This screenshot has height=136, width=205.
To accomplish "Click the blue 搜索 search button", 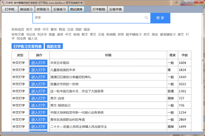I will click(x=160, y=18).
